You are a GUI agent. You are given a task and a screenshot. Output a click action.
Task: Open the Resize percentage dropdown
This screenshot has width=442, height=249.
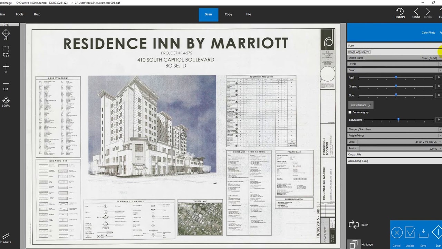tap(401, 148)
